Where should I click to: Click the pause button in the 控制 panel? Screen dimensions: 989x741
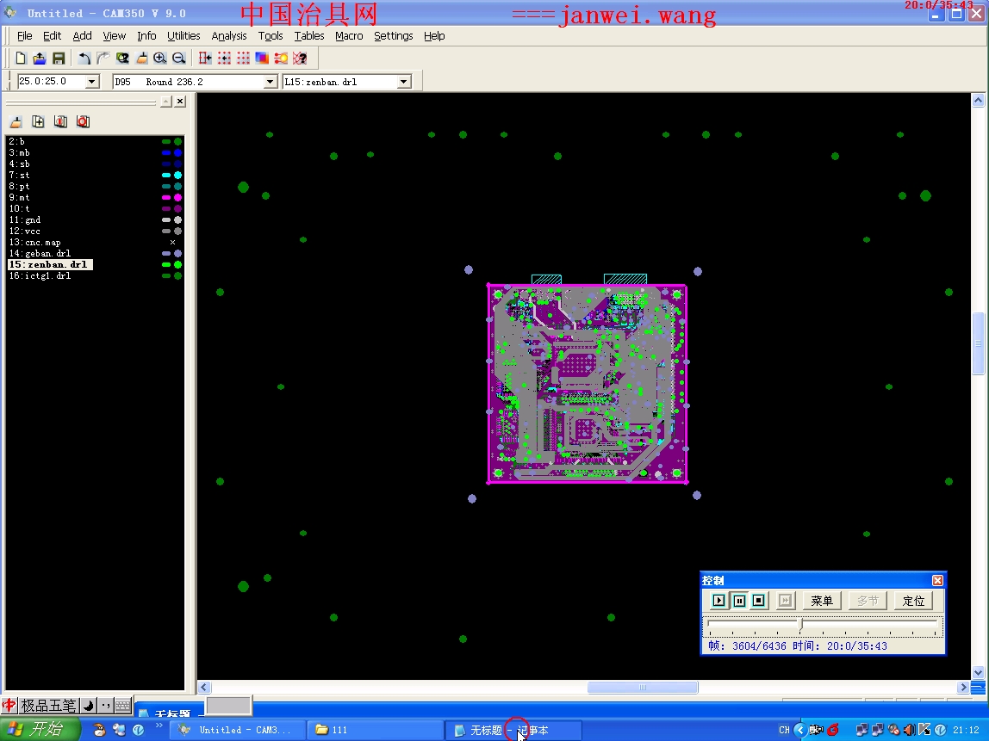(739, 601)
